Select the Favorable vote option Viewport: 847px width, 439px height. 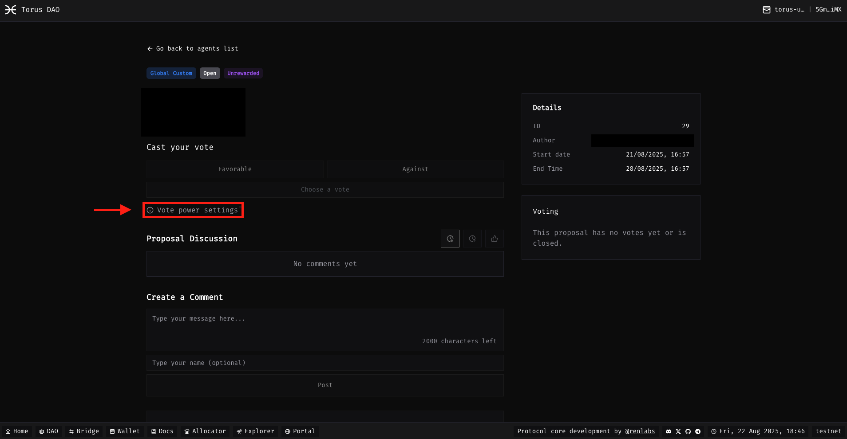point(235,169)
